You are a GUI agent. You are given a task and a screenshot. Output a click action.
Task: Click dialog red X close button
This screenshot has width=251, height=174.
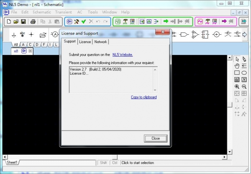pos(163,32)
